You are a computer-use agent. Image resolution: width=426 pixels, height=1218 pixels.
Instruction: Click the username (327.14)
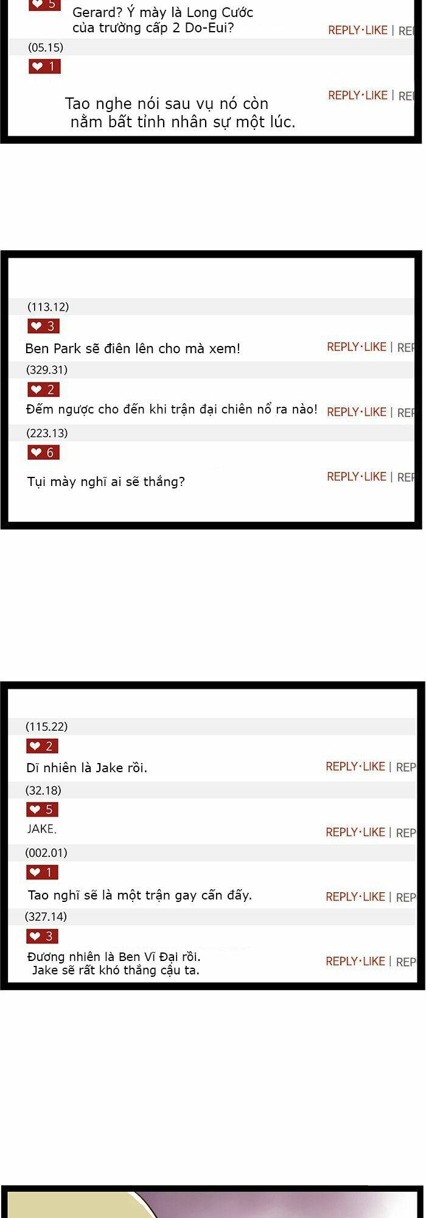coord(46,917)
